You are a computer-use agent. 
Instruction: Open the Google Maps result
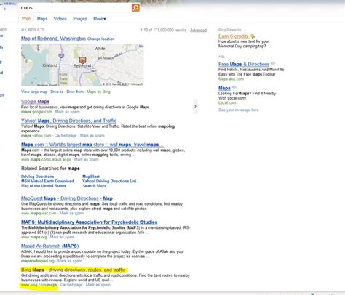pos(35,102)
